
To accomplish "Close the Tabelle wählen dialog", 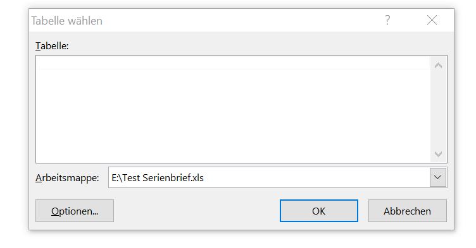I will 432,20.
